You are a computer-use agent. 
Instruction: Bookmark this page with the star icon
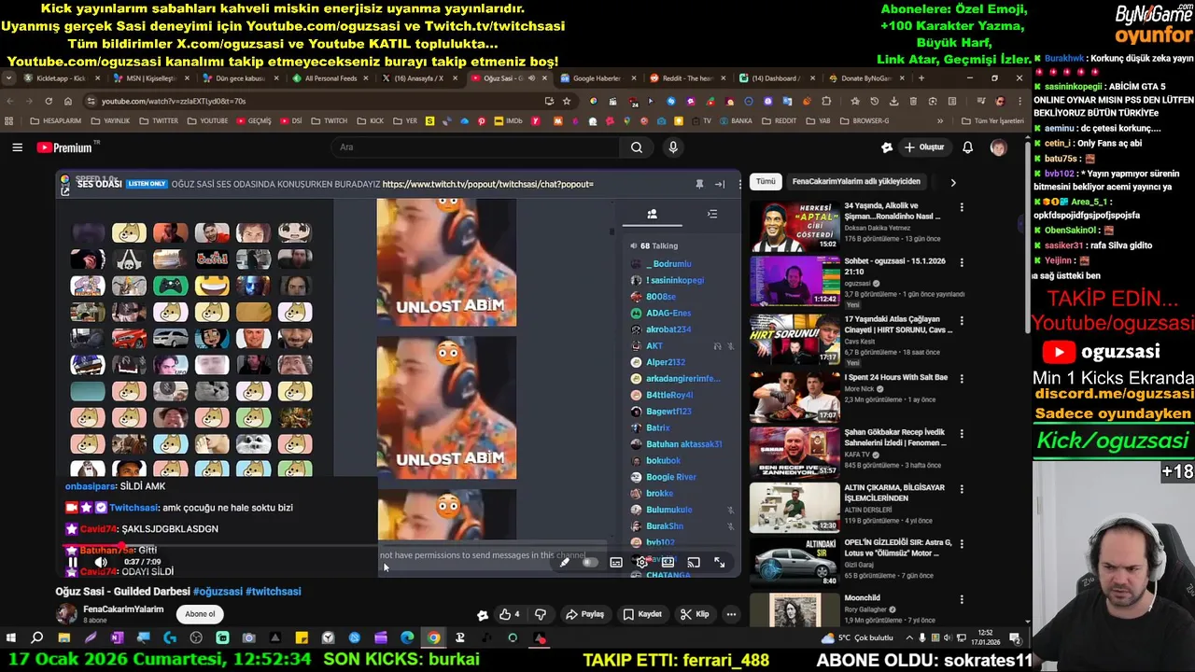click(567, 101)
